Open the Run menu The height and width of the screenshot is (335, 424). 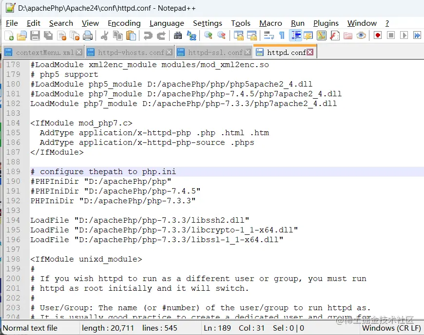(x=298, y=23)
